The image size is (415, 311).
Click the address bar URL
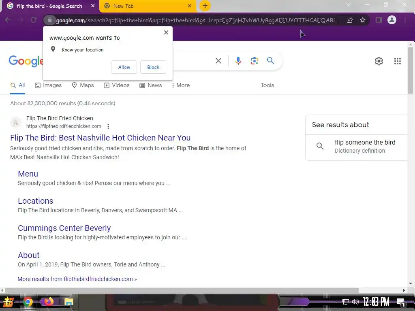(197, 20)
